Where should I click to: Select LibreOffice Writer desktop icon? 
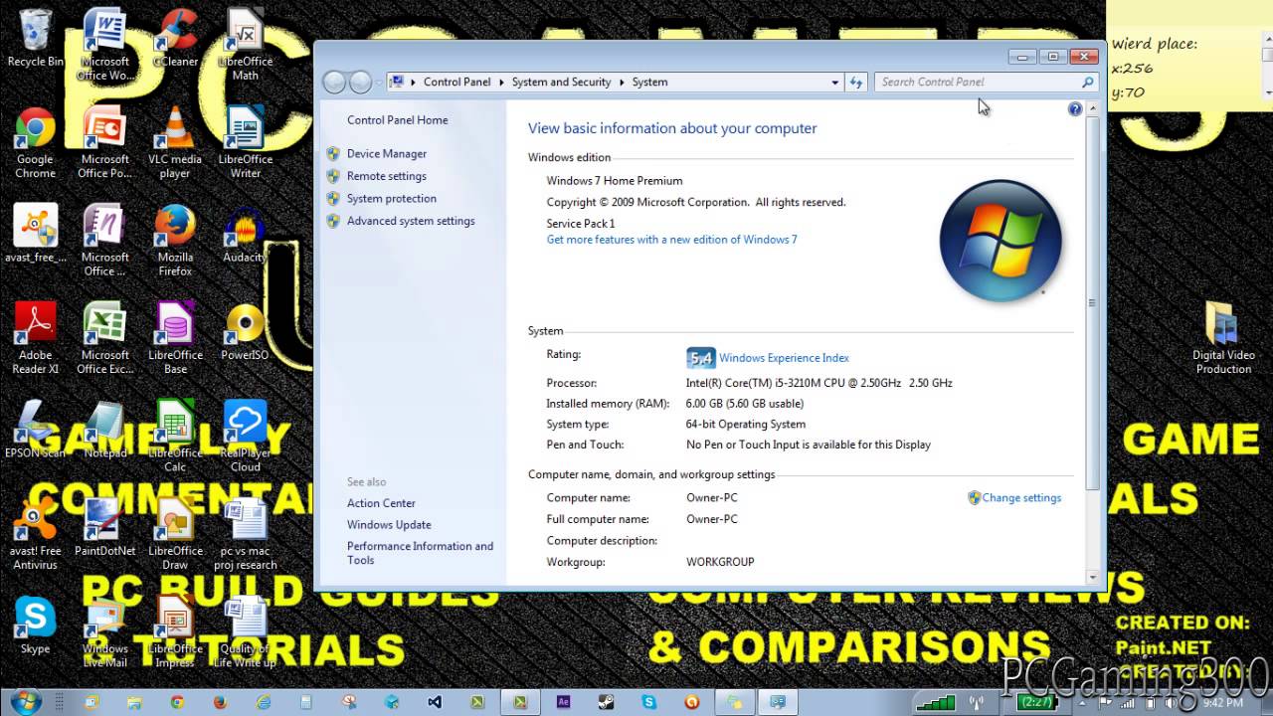pos(245,143)
